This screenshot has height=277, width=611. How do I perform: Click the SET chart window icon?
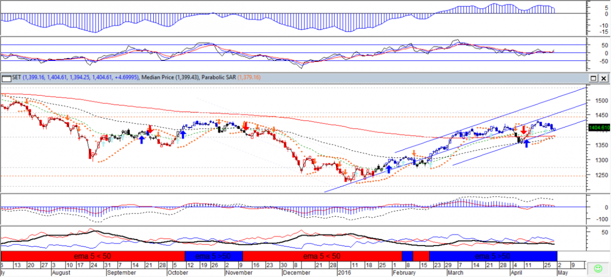coord(6,79)
